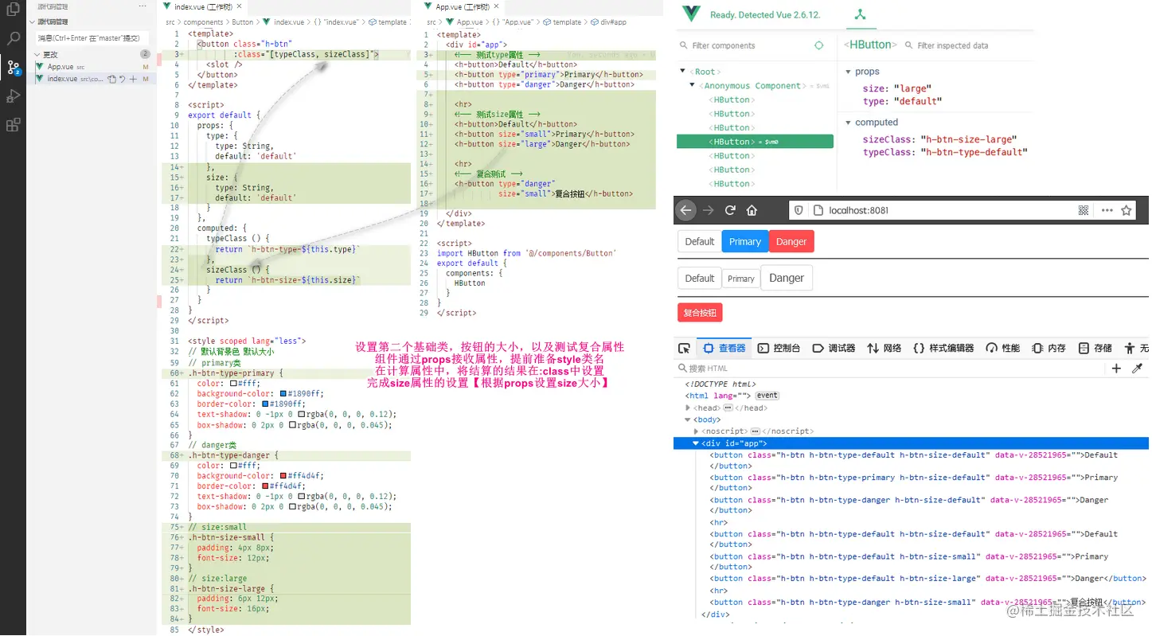Stage changes with the plus on the index.vue row
This screenshot has width=1152, height=636.
coord(132,79)
